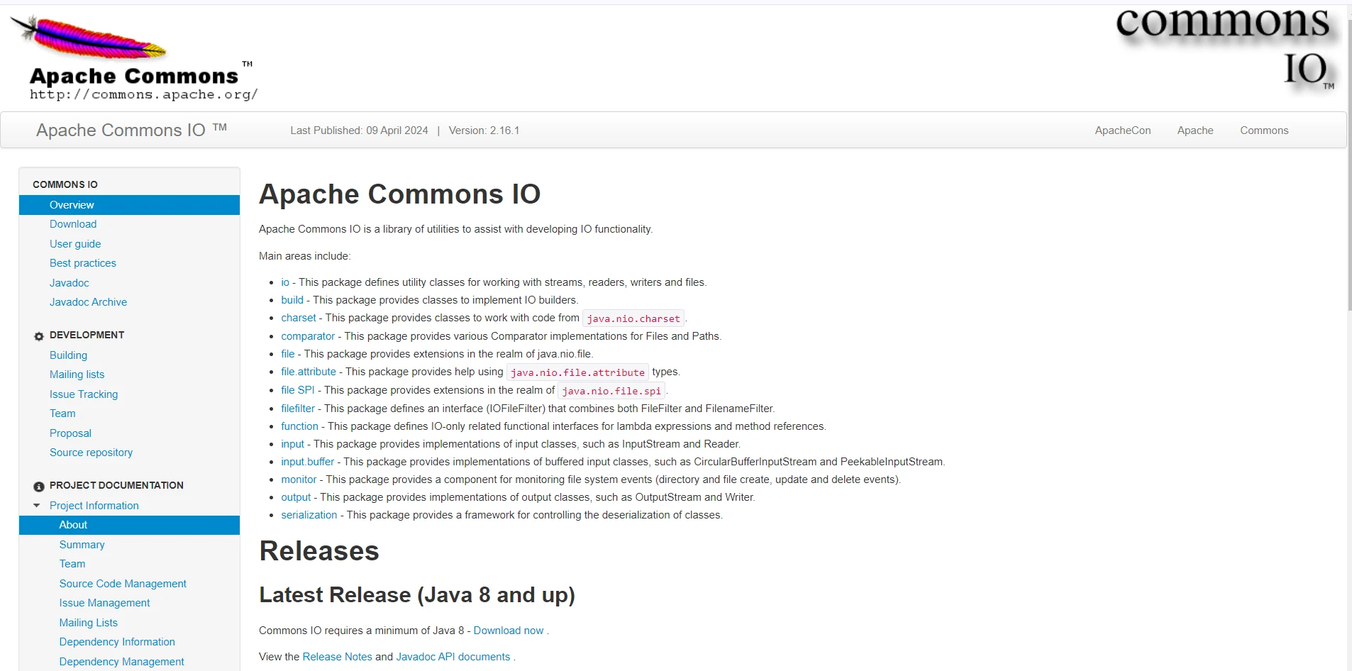This screenshot has width=1352, height=671.
Task: Select Overview in sidebar
Action: pyautogui.click(x=129, y=205)
